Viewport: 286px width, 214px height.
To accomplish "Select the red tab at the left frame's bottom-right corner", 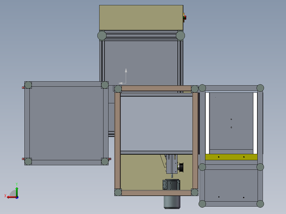I will (x=110, y=159).
